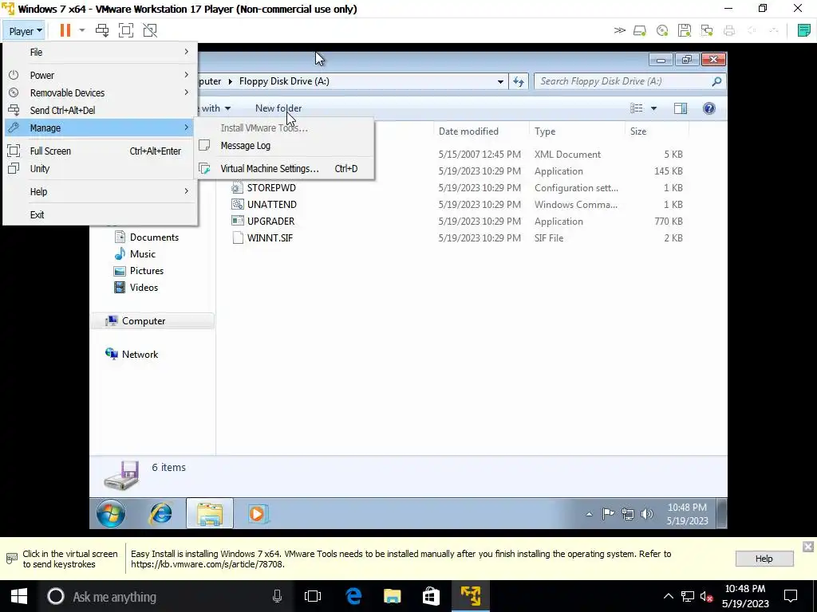Open the Power submenu
The image size is (817, 612).
tap(100, 75)
